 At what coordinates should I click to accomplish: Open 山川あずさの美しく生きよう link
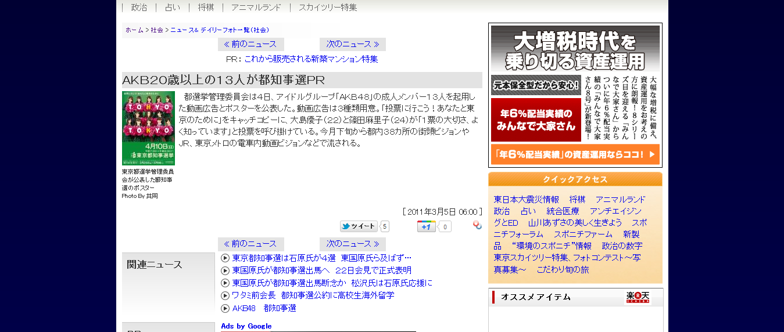(575, 223)
